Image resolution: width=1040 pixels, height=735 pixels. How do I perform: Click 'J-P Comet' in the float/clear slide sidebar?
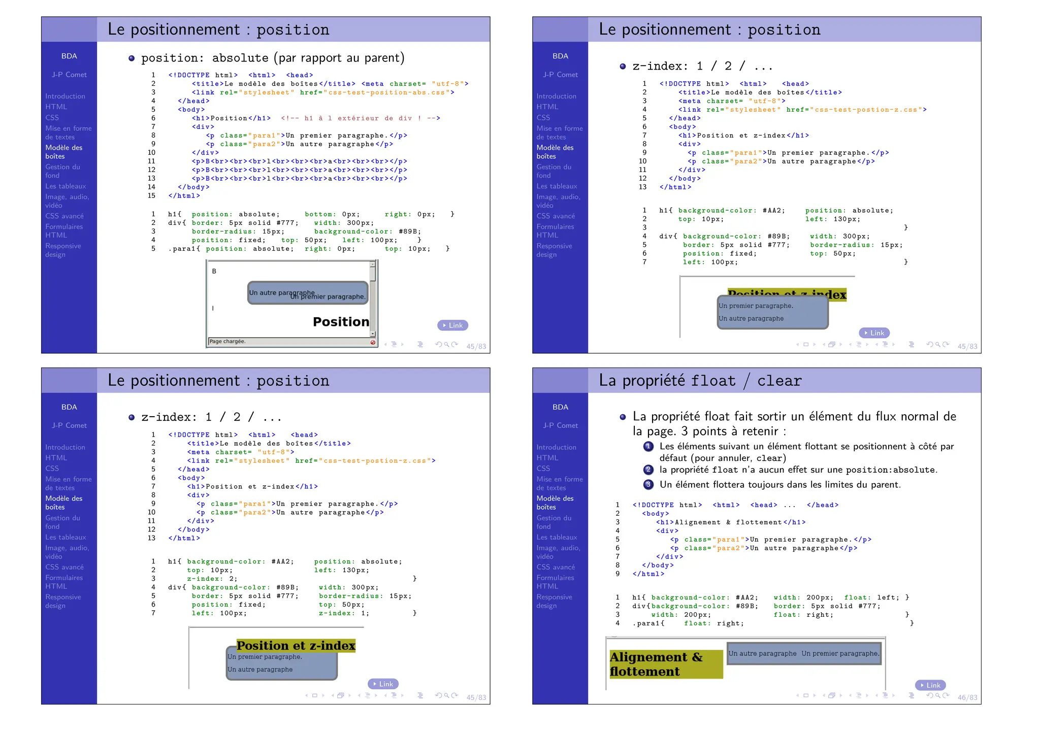point(560,425)
